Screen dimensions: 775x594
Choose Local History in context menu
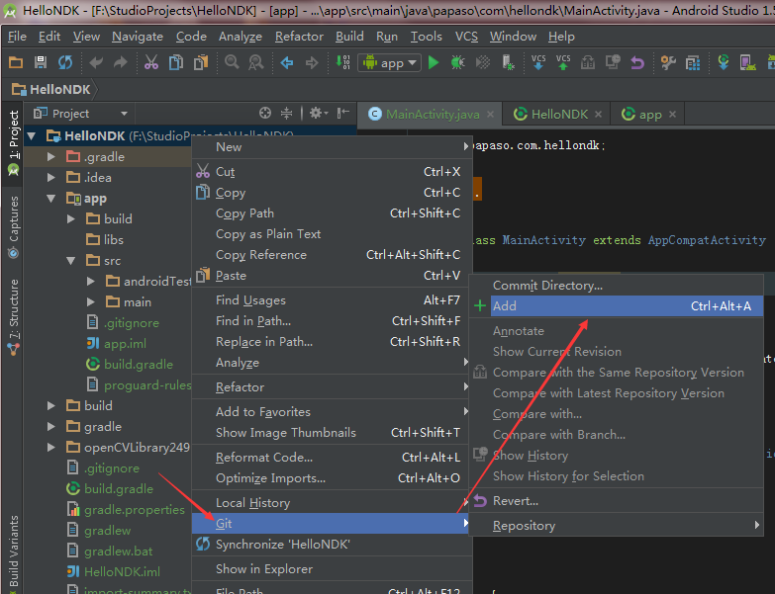(331, 503)
